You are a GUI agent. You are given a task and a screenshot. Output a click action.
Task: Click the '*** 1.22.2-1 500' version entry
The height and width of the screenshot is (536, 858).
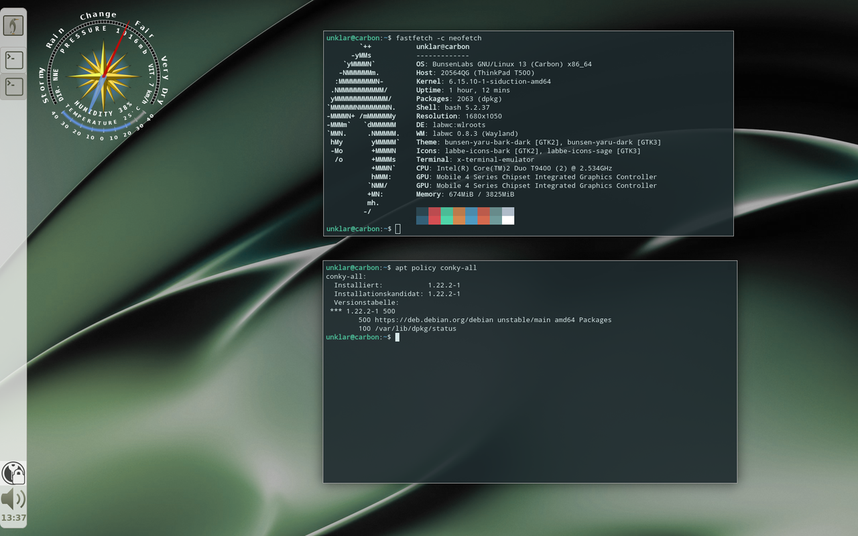click(363, 312)
